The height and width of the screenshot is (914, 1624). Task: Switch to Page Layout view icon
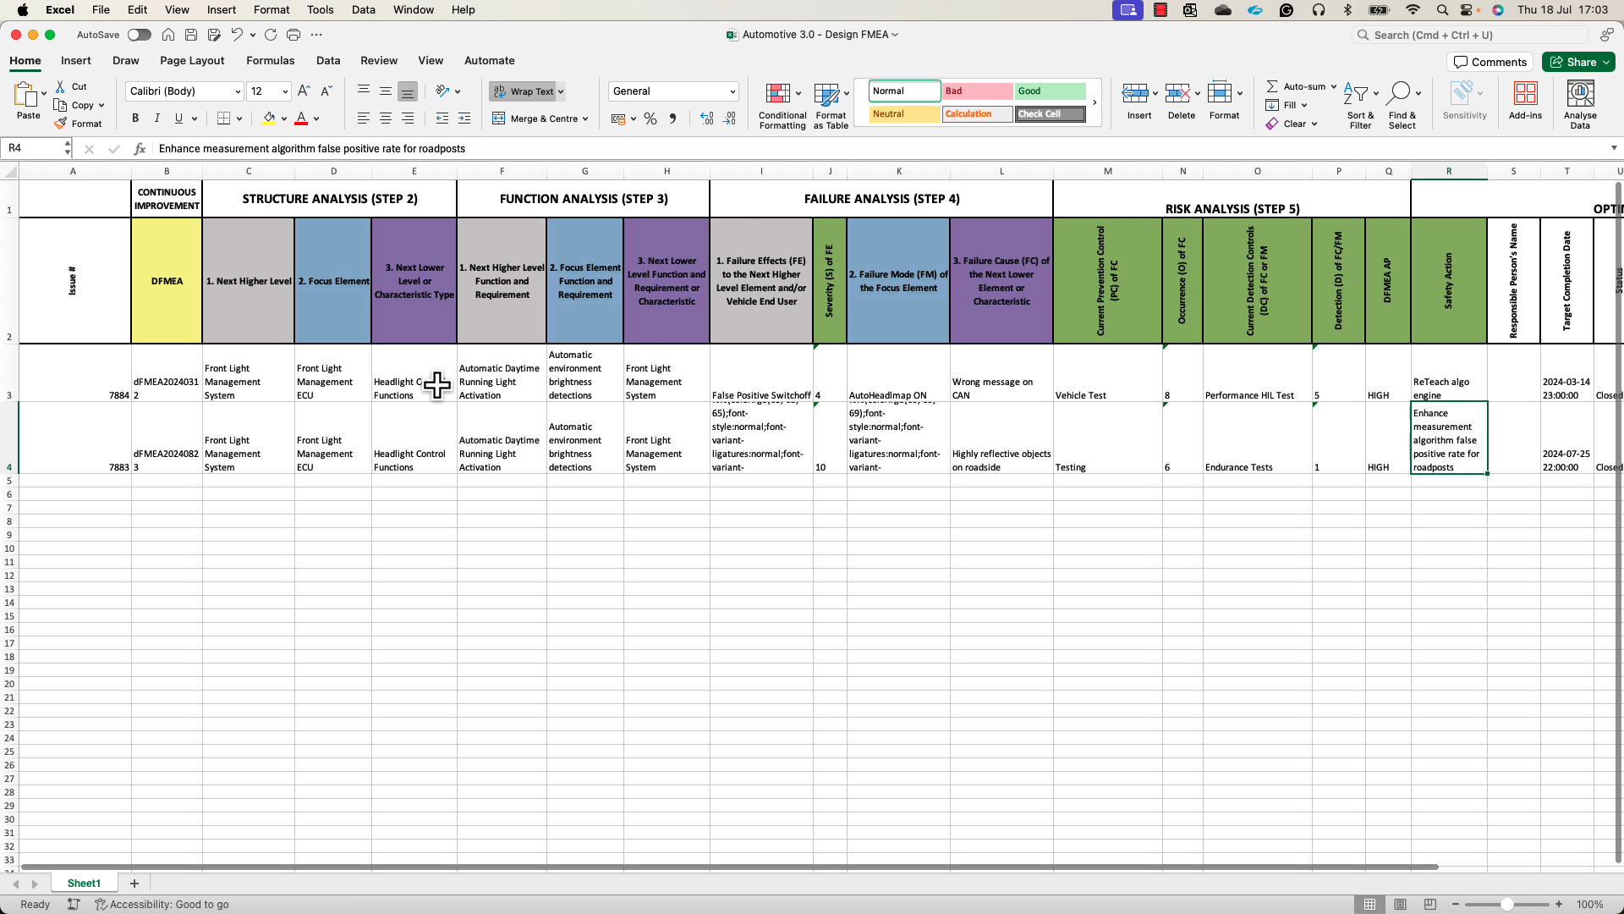[x=1400, y=904]
